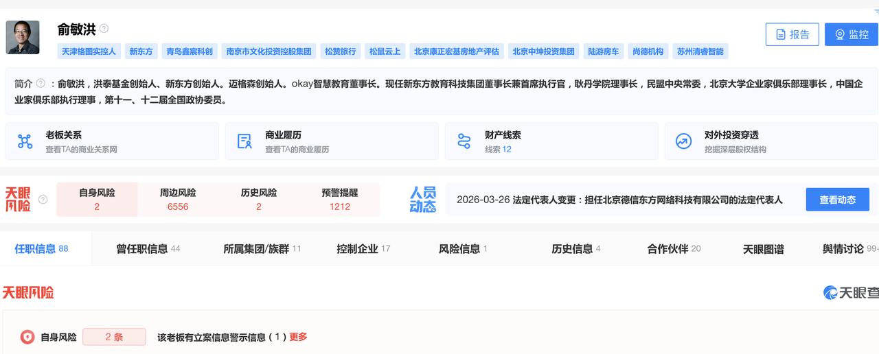Image resolution: width=879 pixels, height=354 pixels.
Task: Switch to the 任职信息 88 tab
Action: (42, 248)
